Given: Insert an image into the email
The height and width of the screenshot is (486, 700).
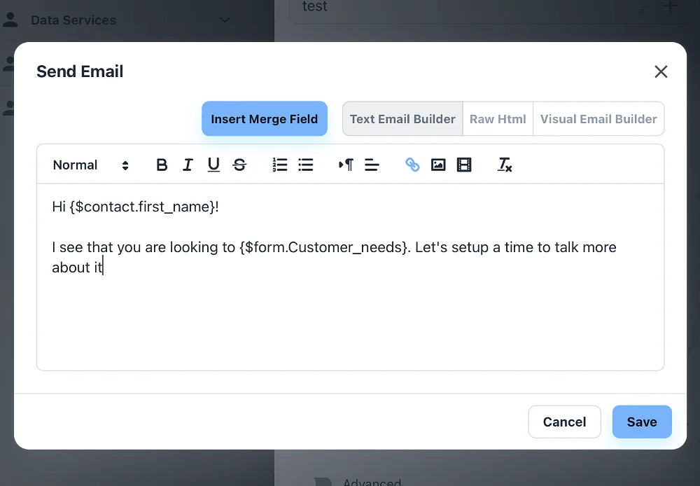Looking at the screenshot, I should (x=438, y=165).
